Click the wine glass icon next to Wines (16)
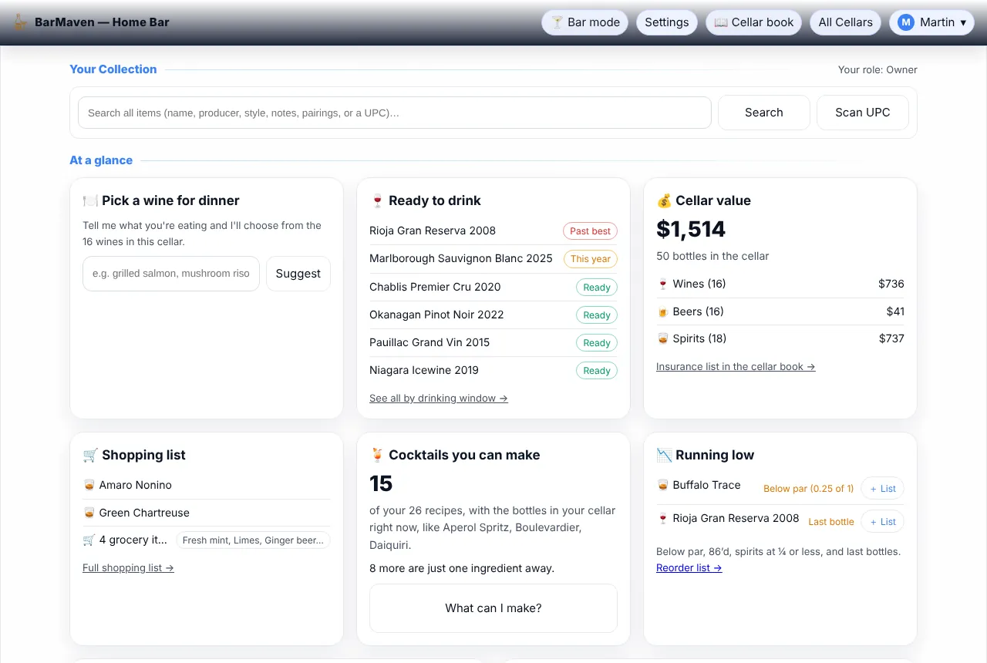Screen dimensions: 987x663 (662, 284)
